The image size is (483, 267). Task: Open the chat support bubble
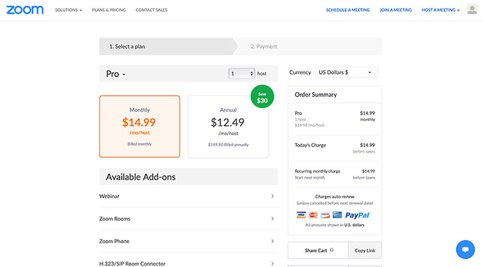465,249
